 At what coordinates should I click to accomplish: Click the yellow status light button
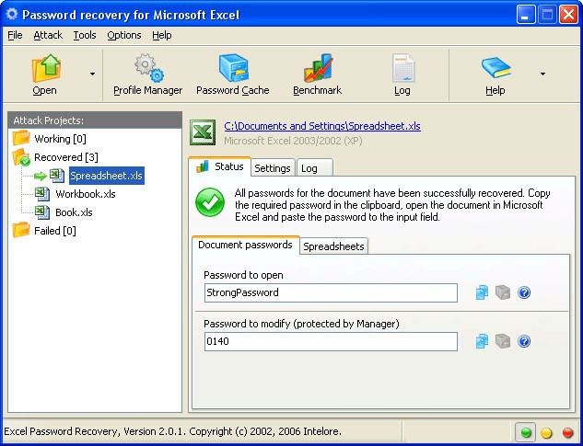tap(546, 432)
